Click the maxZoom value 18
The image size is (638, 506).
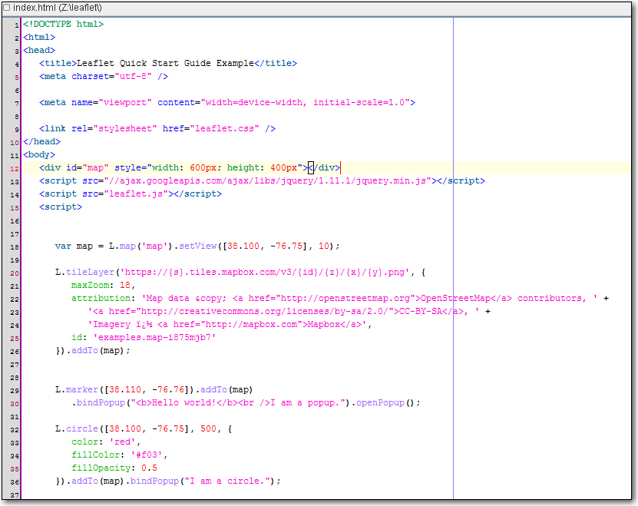click(127, 285)
